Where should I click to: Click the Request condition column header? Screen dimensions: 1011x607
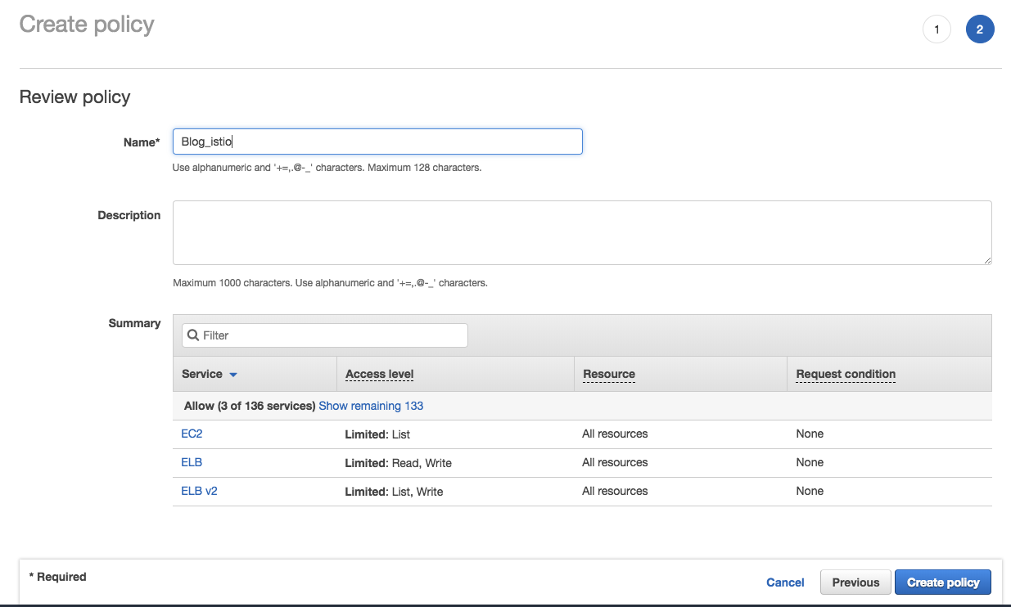pos(846,374)
